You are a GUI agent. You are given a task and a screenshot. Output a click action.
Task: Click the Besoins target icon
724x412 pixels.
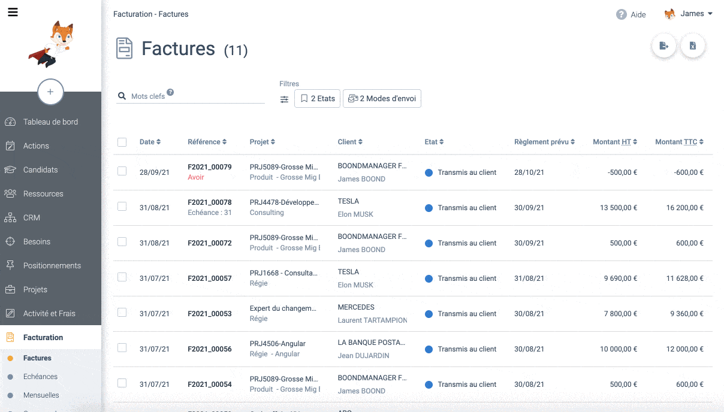(x=10, y=241)
